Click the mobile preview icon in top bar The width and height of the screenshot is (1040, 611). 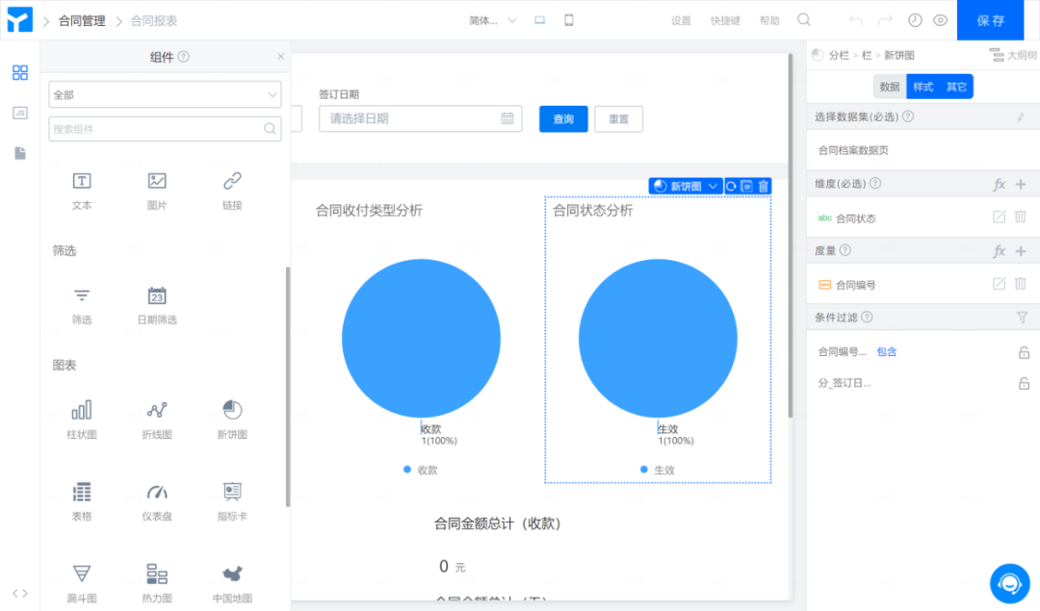pyautogui.click(x=568, y=18)
